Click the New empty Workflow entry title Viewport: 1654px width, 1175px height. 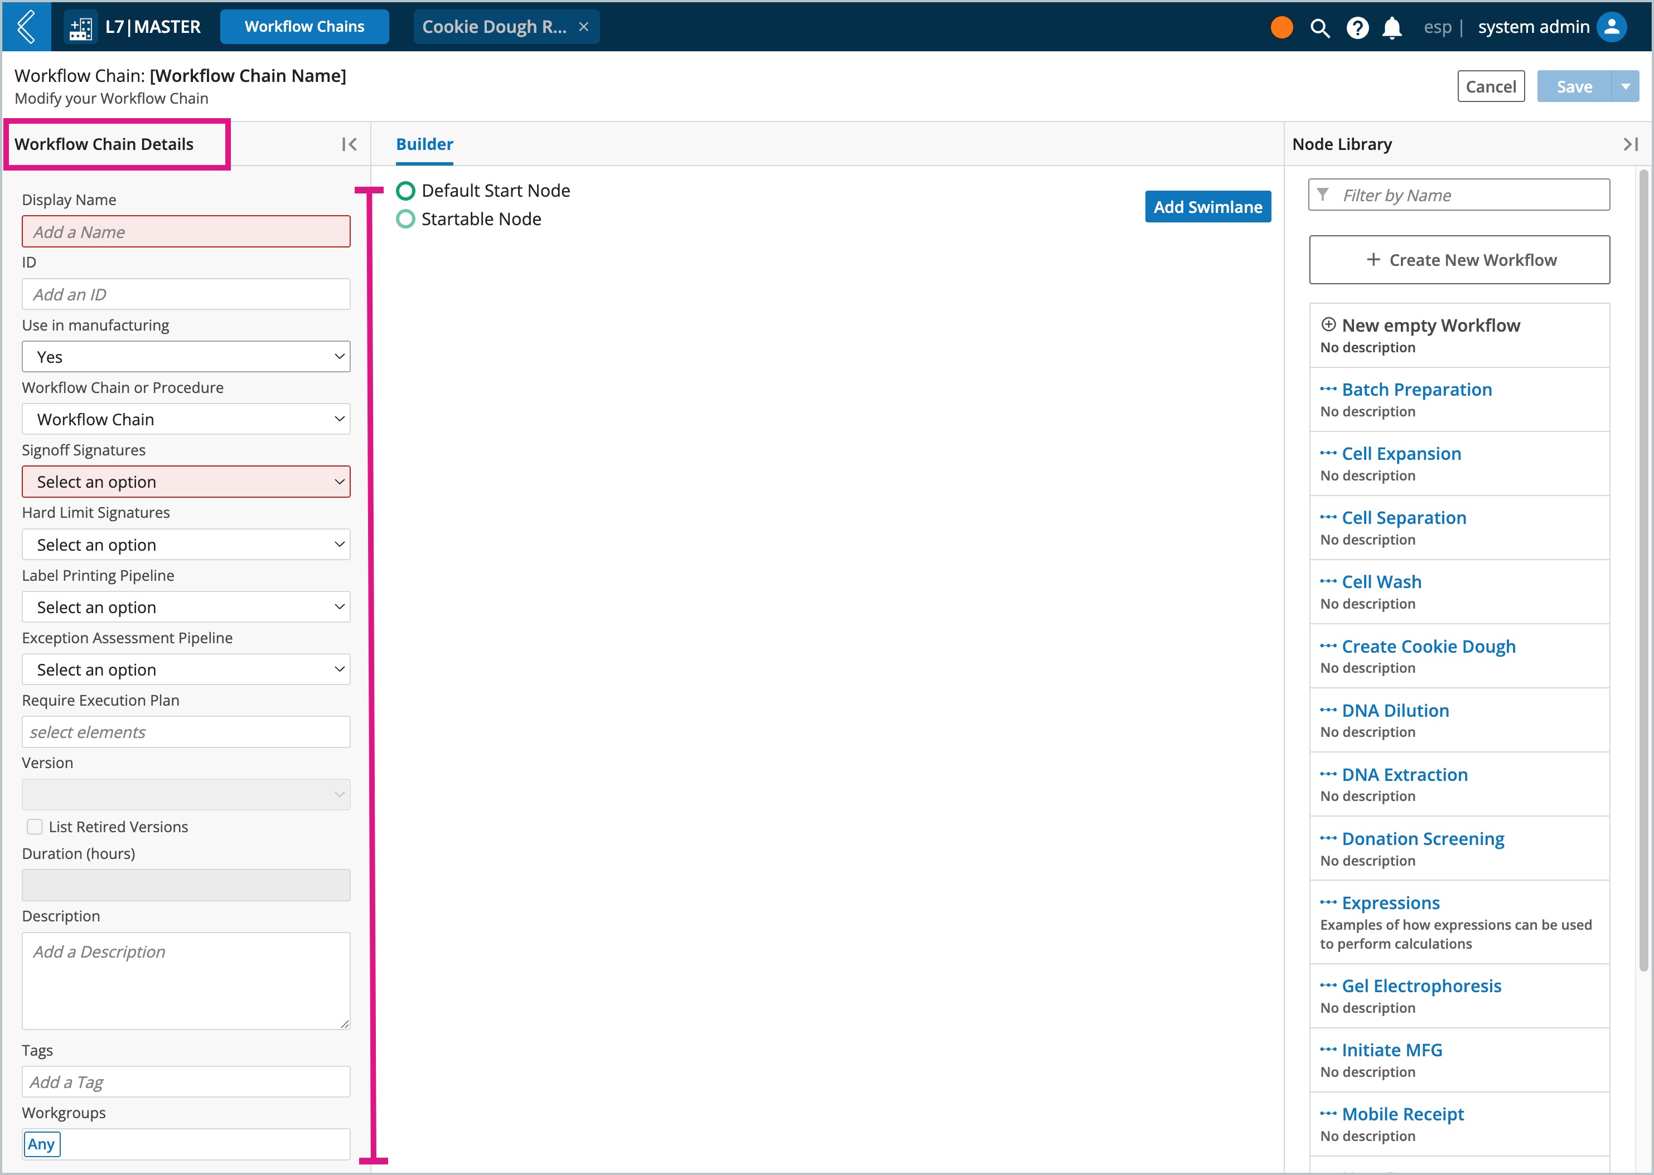(1430, 325)
